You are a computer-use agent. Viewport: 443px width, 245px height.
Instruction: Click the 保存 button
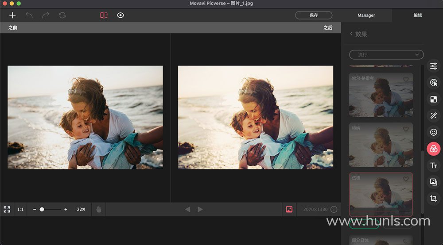tap(314, 15)
